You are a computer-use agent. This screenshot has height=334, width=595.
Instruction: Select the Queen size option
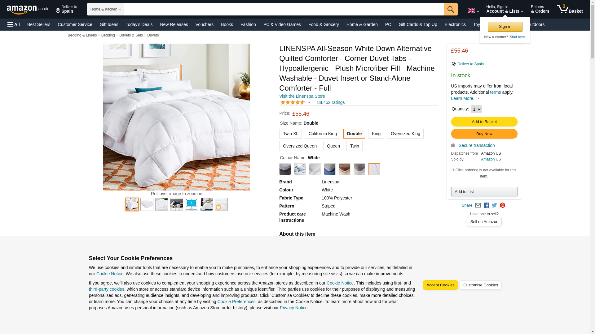click(333, 146)
